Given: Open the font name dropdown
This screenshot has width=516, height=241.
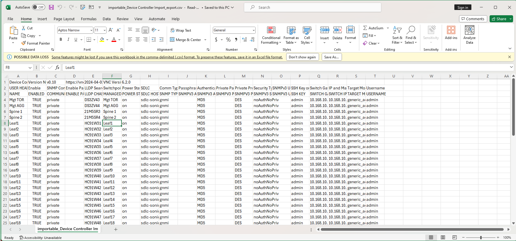Looking at the screenshot, I should click(91, 30).
